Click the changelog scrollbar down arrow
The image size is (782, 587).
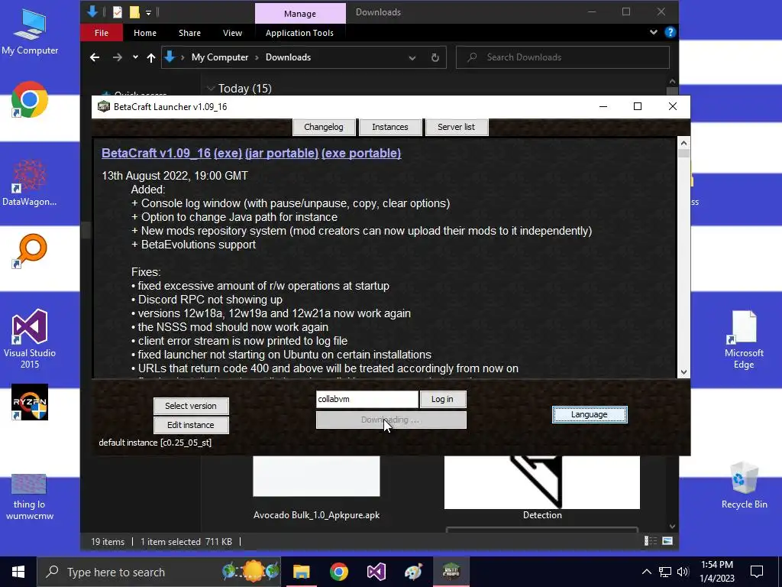683,372
